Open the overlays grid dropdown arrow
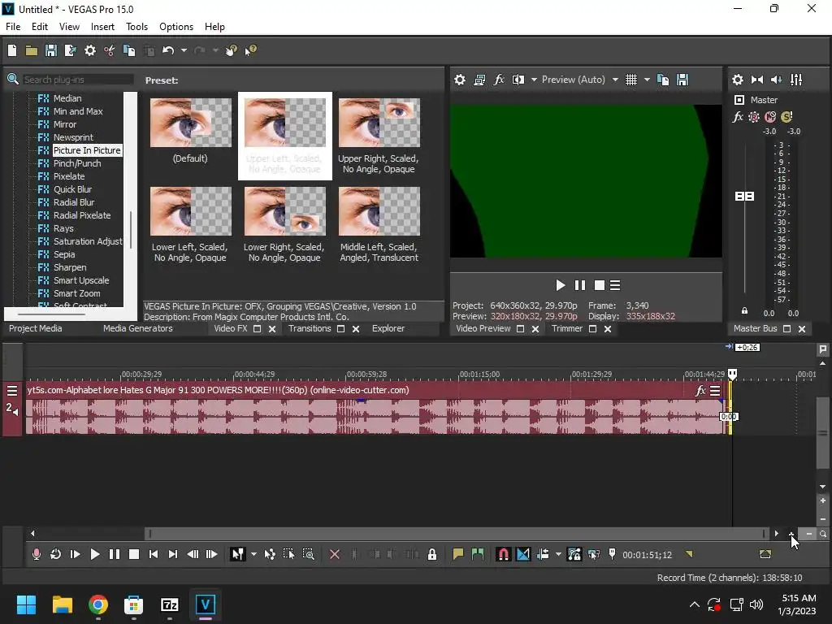This screenshot has height=624, width=832. [x=647, y=80]
